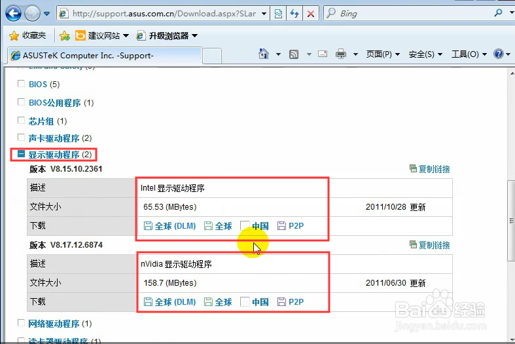Screen dimensions: 515x344
Task: Download Intel driver from 全球 server
Action: click(x=223, y=226)
